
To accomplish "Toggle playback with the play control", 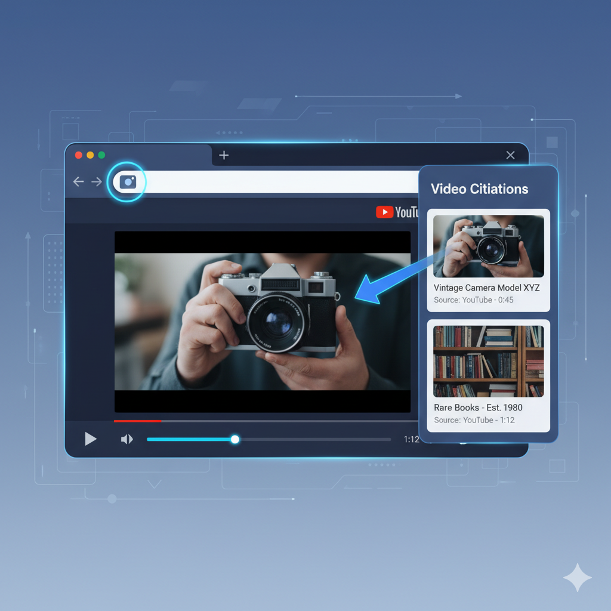I will pyautogui.click(x=91, y=439).
